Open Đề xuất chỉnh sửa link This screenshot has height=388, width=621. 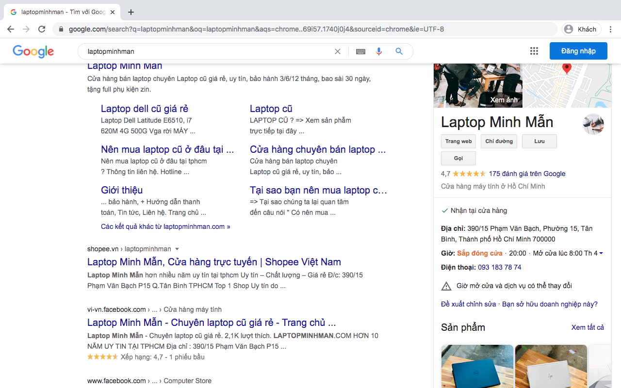point(469,304)
